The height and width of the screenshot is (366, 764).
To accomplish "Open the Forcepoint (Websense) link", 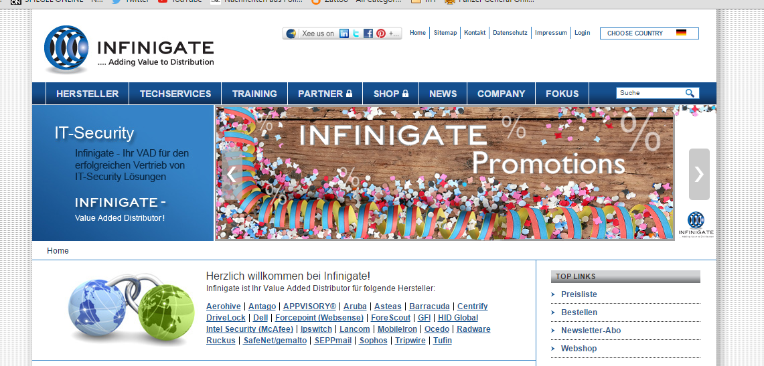I will pyautogui.click(x=319, y=318).
